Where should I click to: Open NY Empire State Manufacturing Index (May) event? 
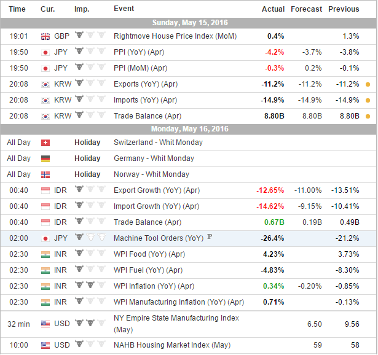click(x=176, y=324)
